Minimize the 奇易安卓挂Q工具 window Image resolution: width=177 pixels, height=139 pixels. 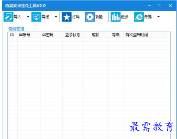149,5
